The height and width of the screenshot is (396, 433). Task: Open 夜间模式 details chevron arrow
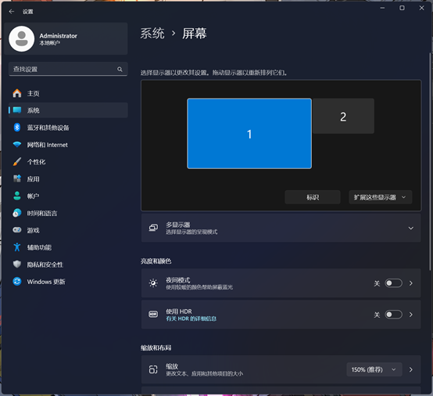click(x=410, y=283)
